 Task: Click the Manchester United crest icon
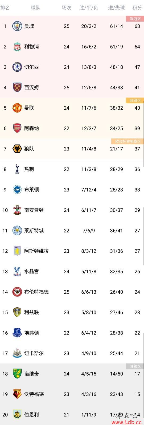[x=17, y=108]
